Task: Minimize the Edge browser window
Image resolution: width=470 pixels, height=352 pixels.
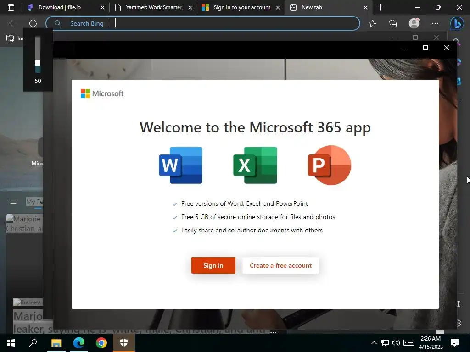Action: point(417,7)
